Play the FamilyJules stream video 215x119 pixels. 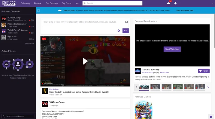pos(85,61)
